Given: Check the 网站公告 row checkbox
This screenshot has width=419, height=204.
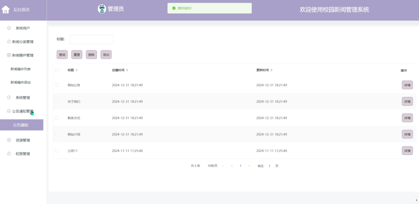Looking at the screenshot, I should (57, 85).
